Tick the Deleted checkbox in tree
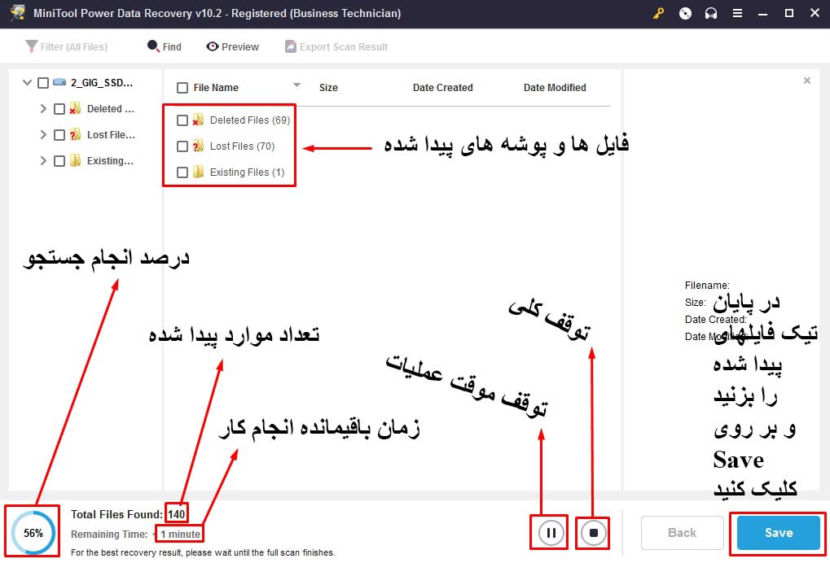 [59, 109]
